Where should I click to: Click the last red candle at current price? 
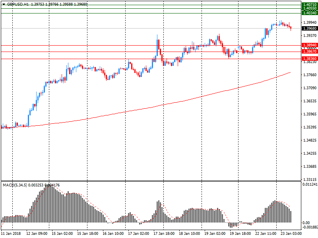291,28
